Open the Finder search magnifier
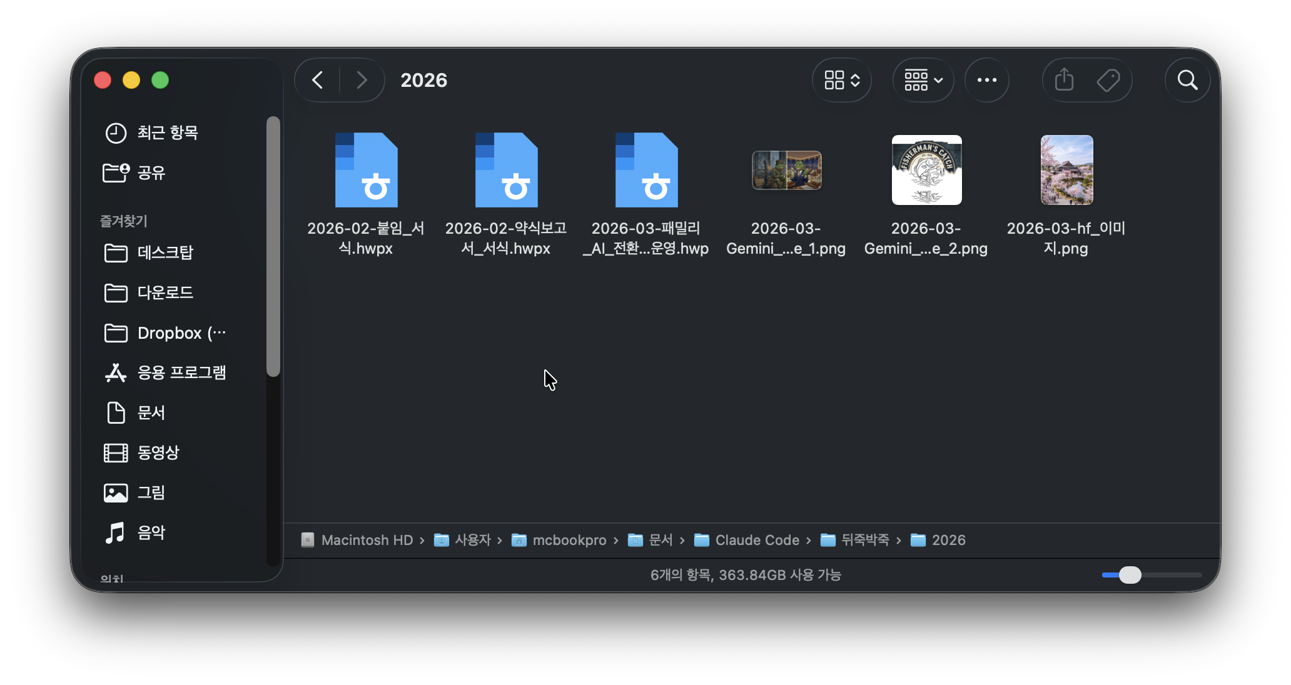 1187,80
